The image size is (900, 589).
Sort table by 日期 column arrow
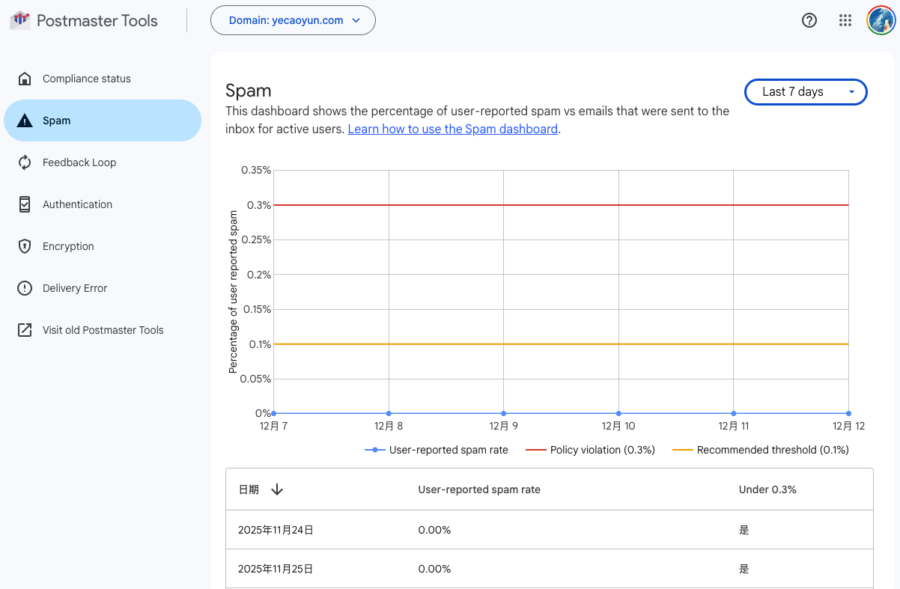(x=277, y=489)
